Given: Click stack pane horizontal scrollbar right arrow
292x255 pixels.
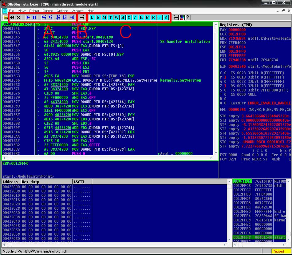Looking at the screenshot, I should (283, 245).
